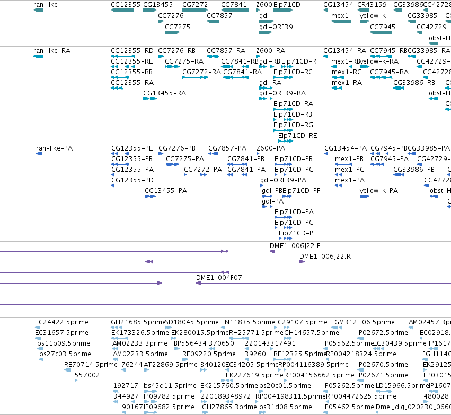Select the DME1-006J22.F clone end label
The width and height of the screenshot is (451, 415).
pos(295,246)
